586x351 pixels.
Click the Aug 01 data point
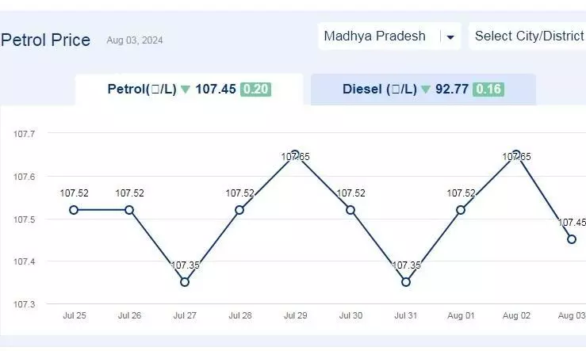click(461, 210)
